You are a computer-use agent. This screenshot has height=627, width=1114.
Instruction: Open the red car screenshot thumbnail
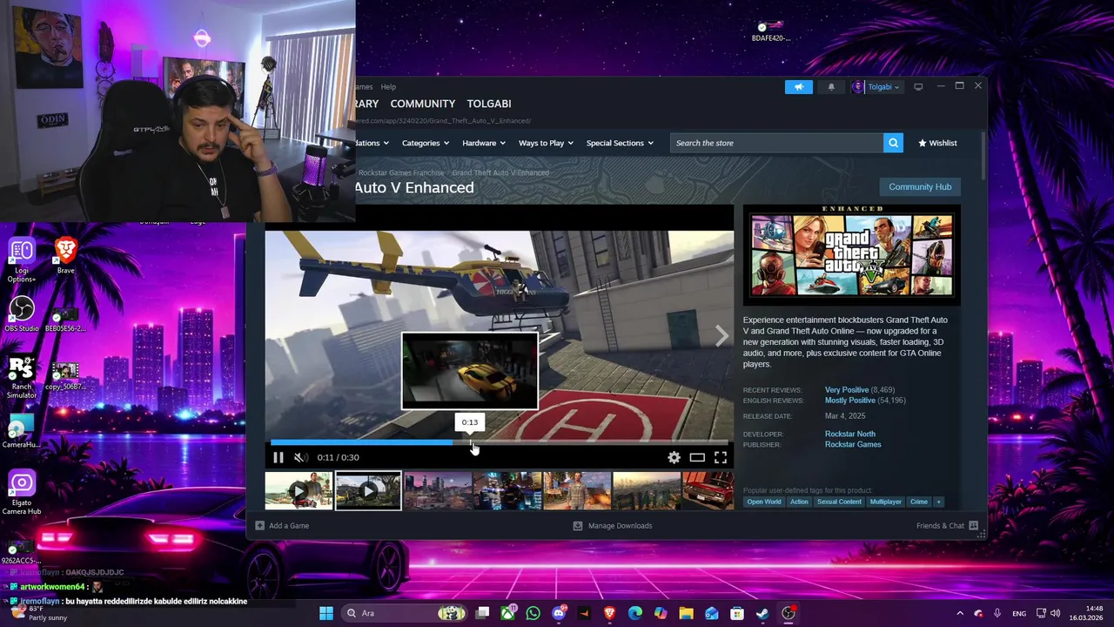tap(708, 491)
